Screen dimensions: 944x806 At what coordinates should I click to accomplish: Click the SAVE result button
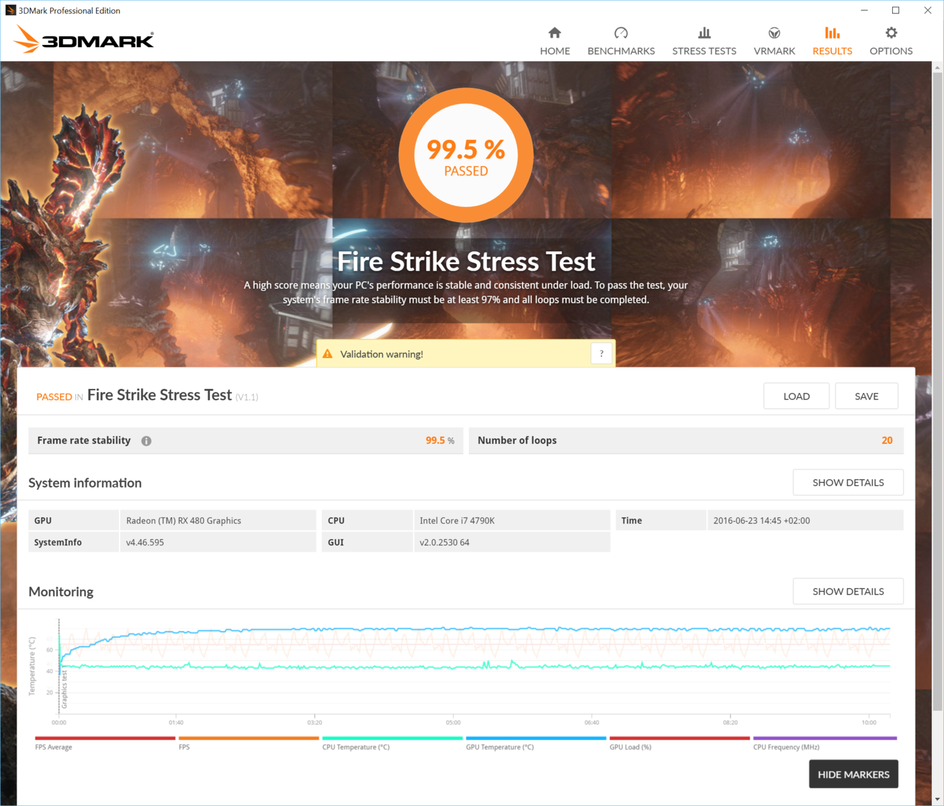[866, 396]
